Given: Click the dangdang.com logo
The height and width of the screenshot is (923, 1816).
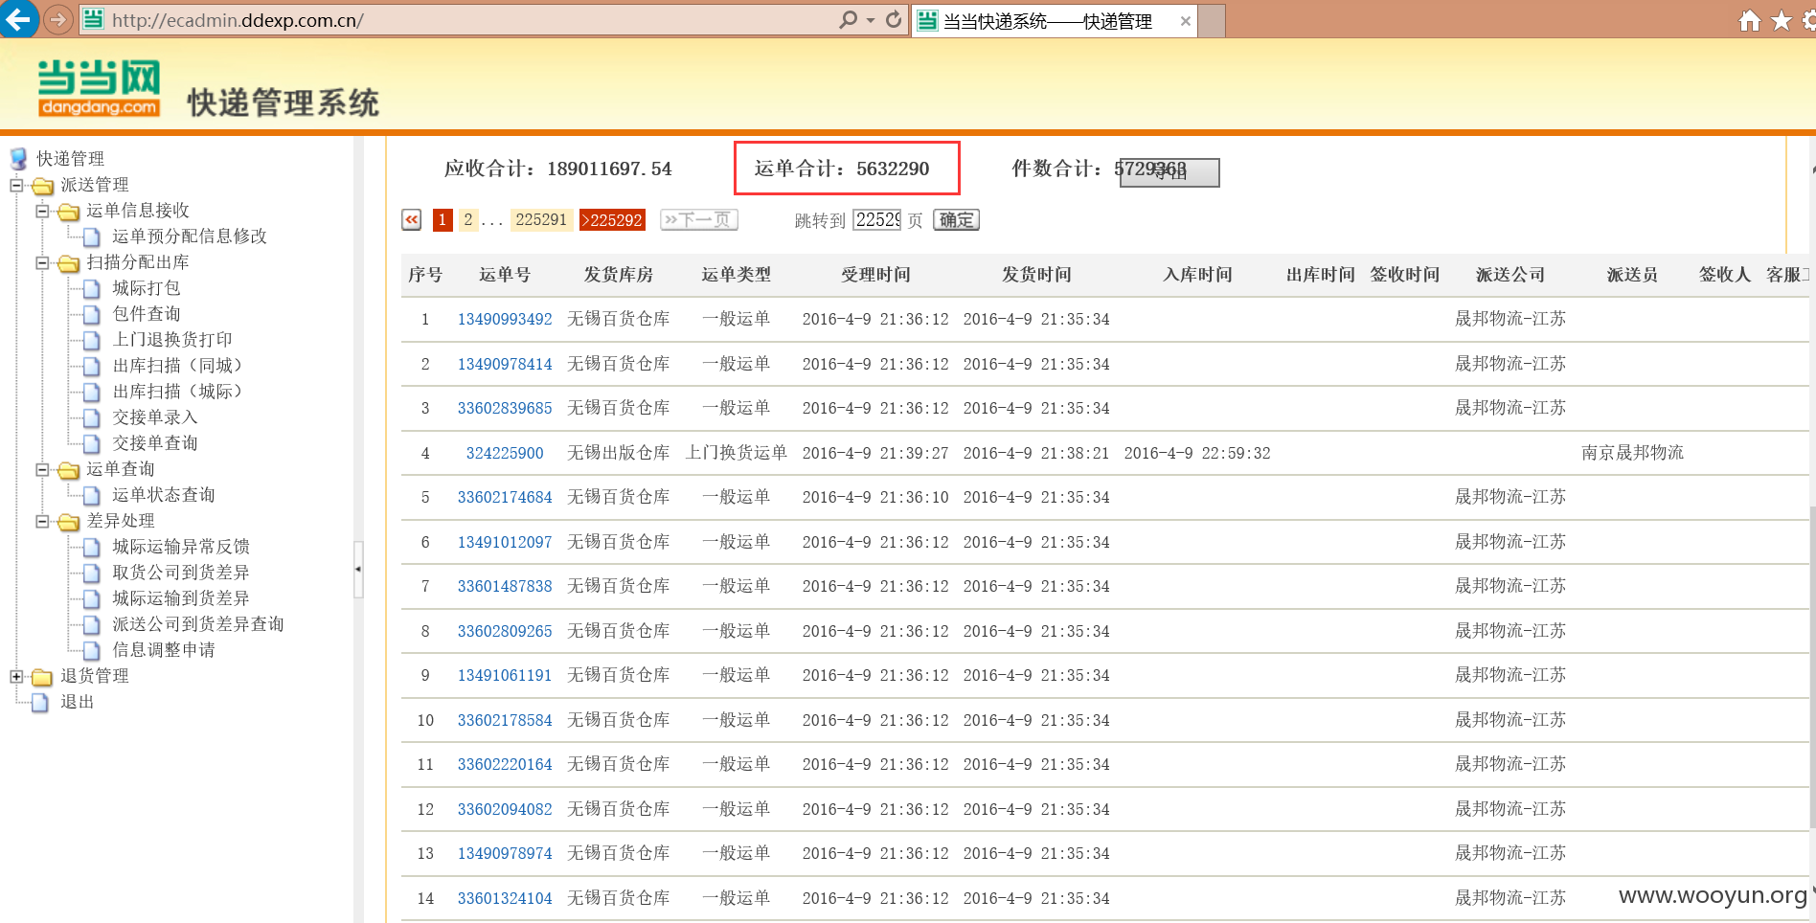Looking at the screenshot, I should 99,88.
